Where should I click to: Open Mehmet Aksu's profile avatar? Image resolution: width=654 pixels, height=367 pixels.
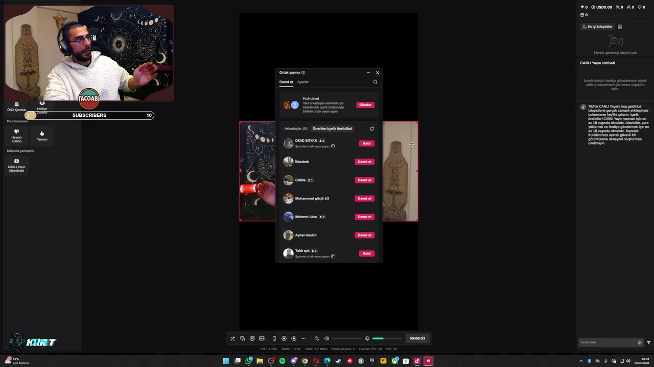[x=288, y=217]
